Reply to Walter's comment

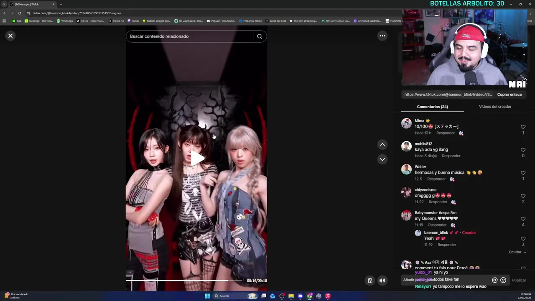coord(436,179)
